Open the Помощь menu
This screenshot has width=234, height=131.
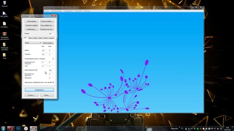coord(87,11)
